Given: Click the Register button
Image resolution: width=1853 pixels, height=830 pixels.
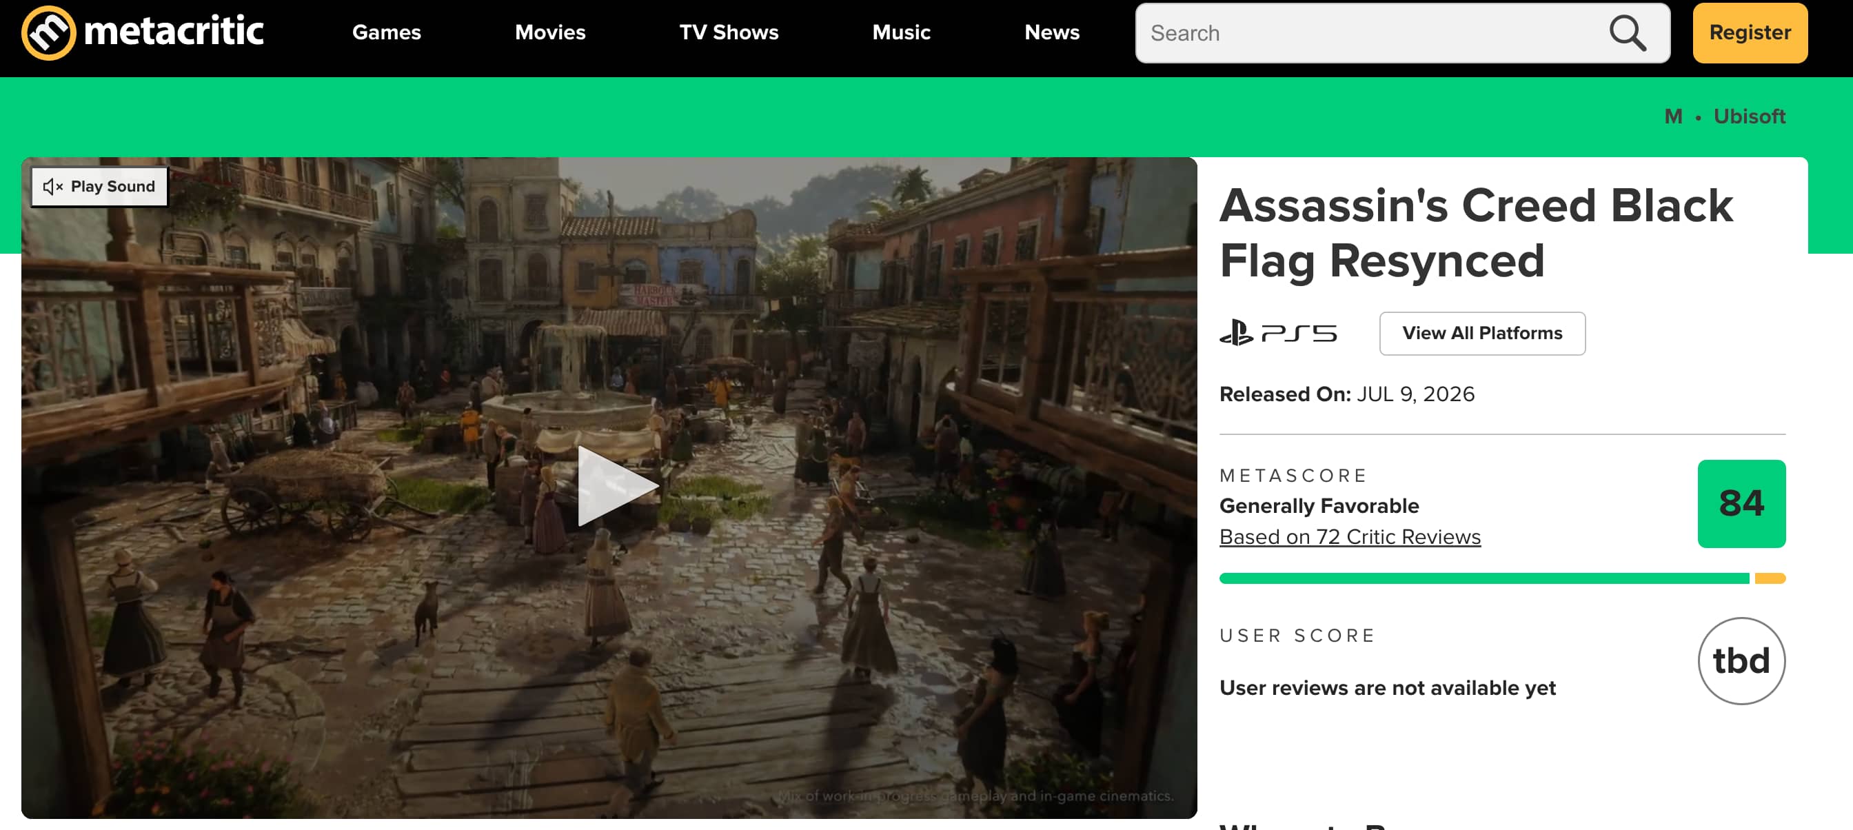Looking at the screenshot, I should [x=1750, y=33].
